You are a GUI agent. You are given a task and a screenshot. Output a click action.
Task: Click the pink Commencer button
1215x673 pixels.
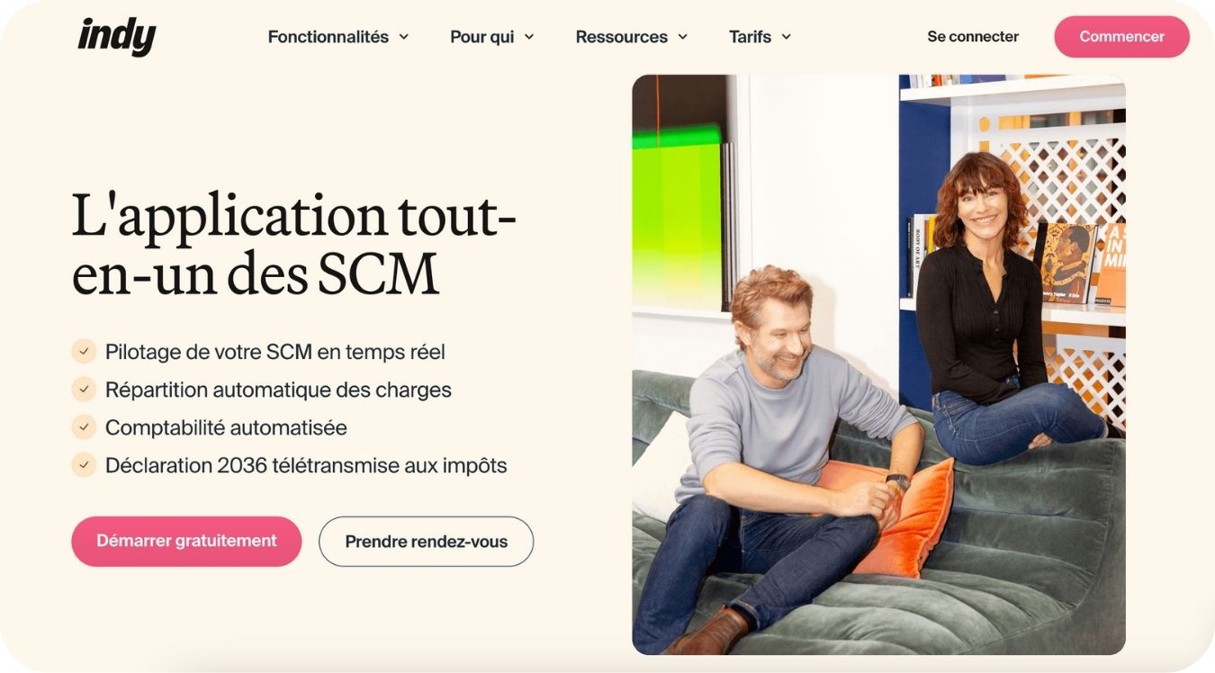[1121, 37]
